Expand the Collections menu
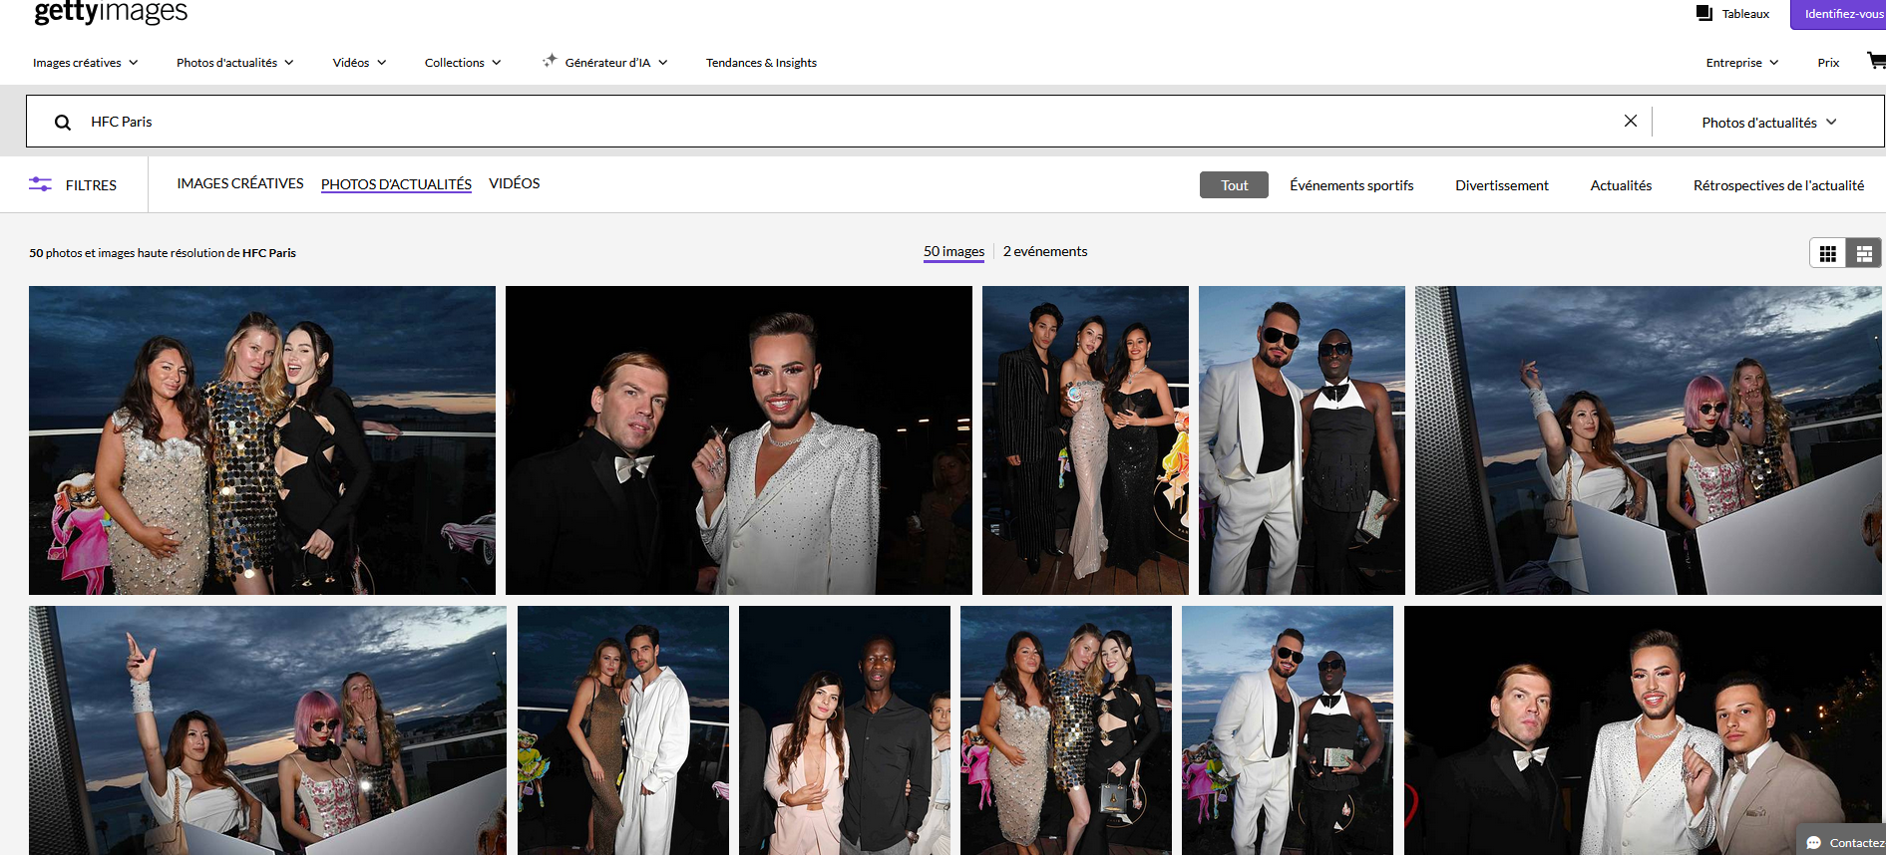Image resolution: width=1886 pixels, height=855 pixels. pyautogui.click(x=463, y=63)
